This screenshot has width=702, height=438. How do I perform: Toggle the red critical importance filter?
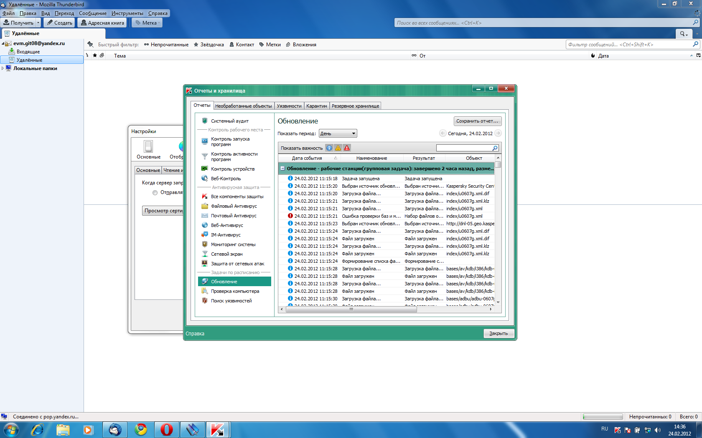pyautogui.click(x=347, y=148)
